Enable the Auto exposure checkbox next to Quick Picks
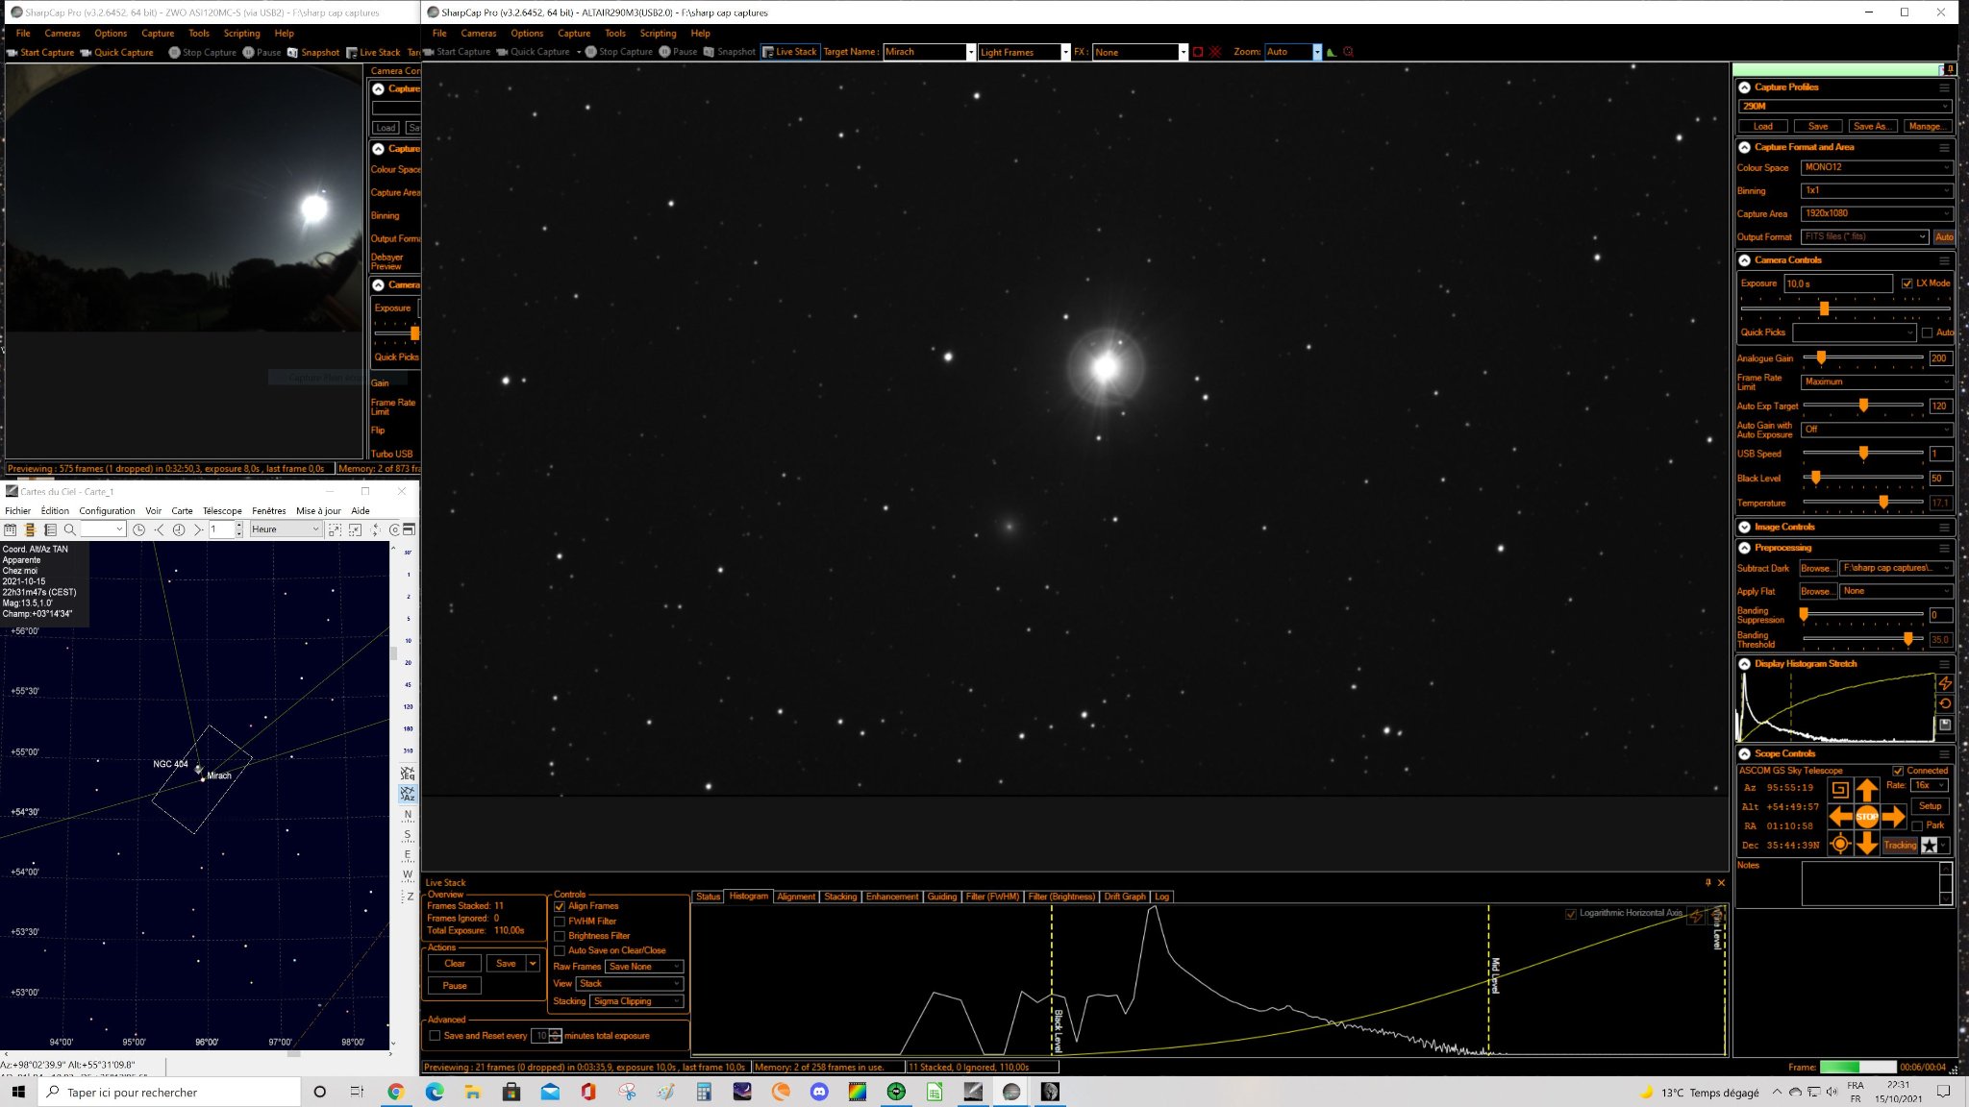 (1927, 332)
